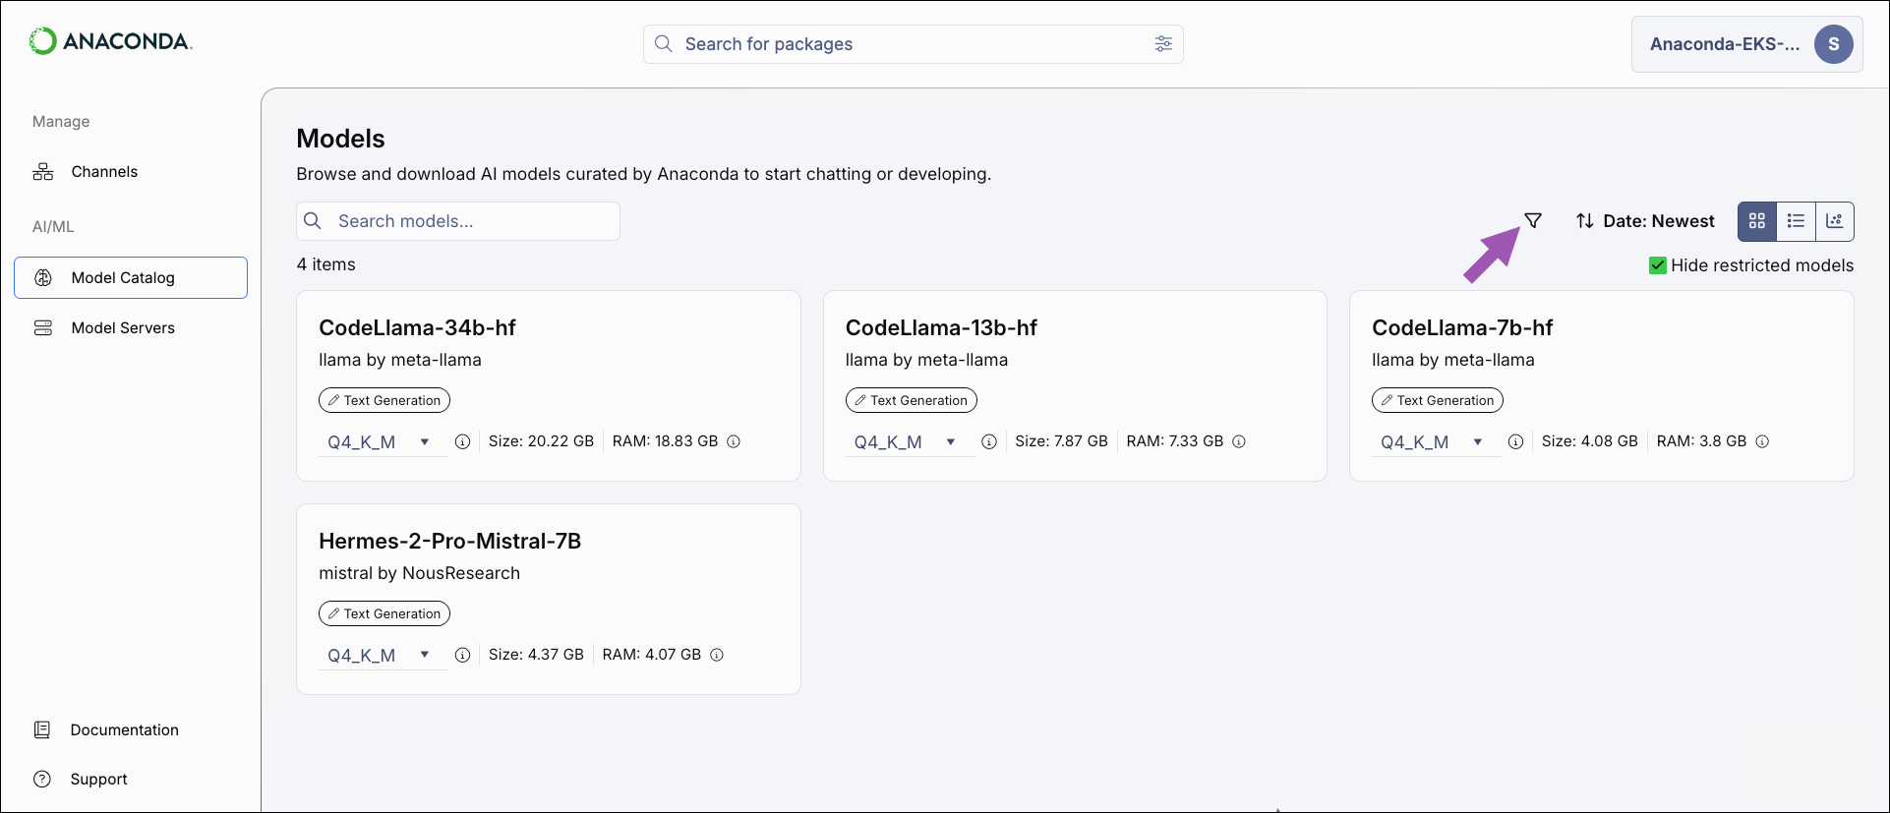Click "Size: 7.87 GB" text
The image size is (1890, 813).
(1062, 441)
